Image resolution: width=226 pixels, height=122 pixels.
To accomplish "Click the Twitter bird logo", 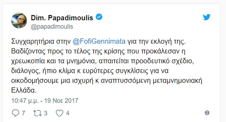I will pos(207,17).
